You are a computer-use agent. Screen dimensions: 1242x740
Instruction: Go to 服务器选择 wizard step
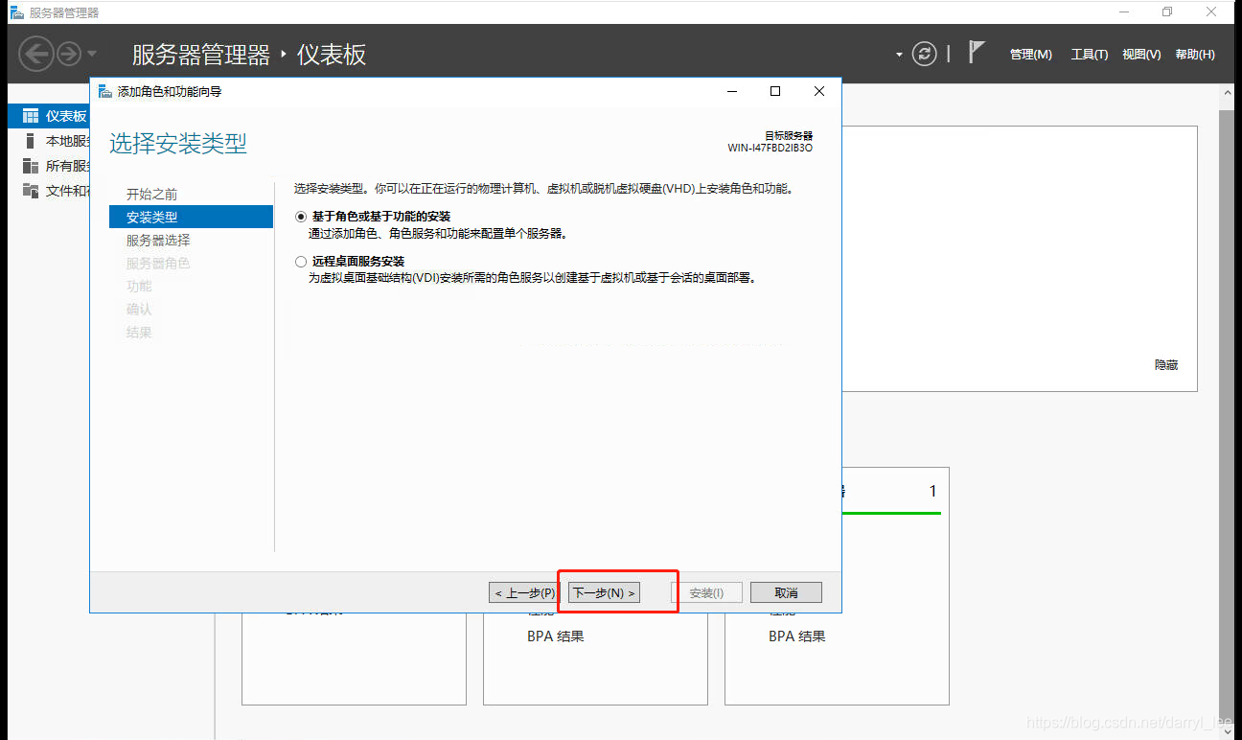[x=158, y=241]
